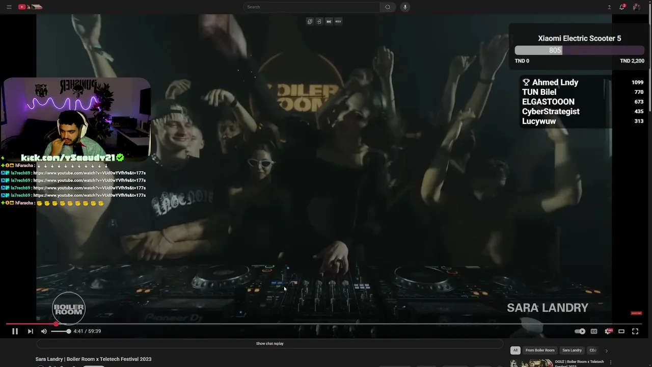The width and height of the screenshot is (652, 367).
Task: Submit search with the magnifier button
Action: [x=388, y=7]
